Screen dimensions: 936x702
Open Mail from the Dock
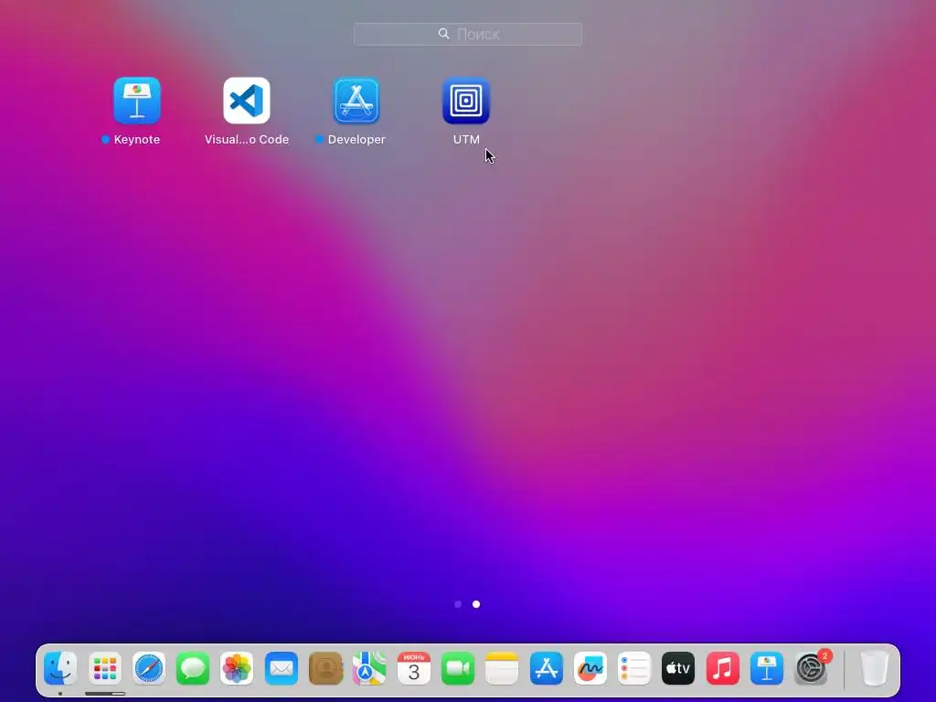point(282,668)
